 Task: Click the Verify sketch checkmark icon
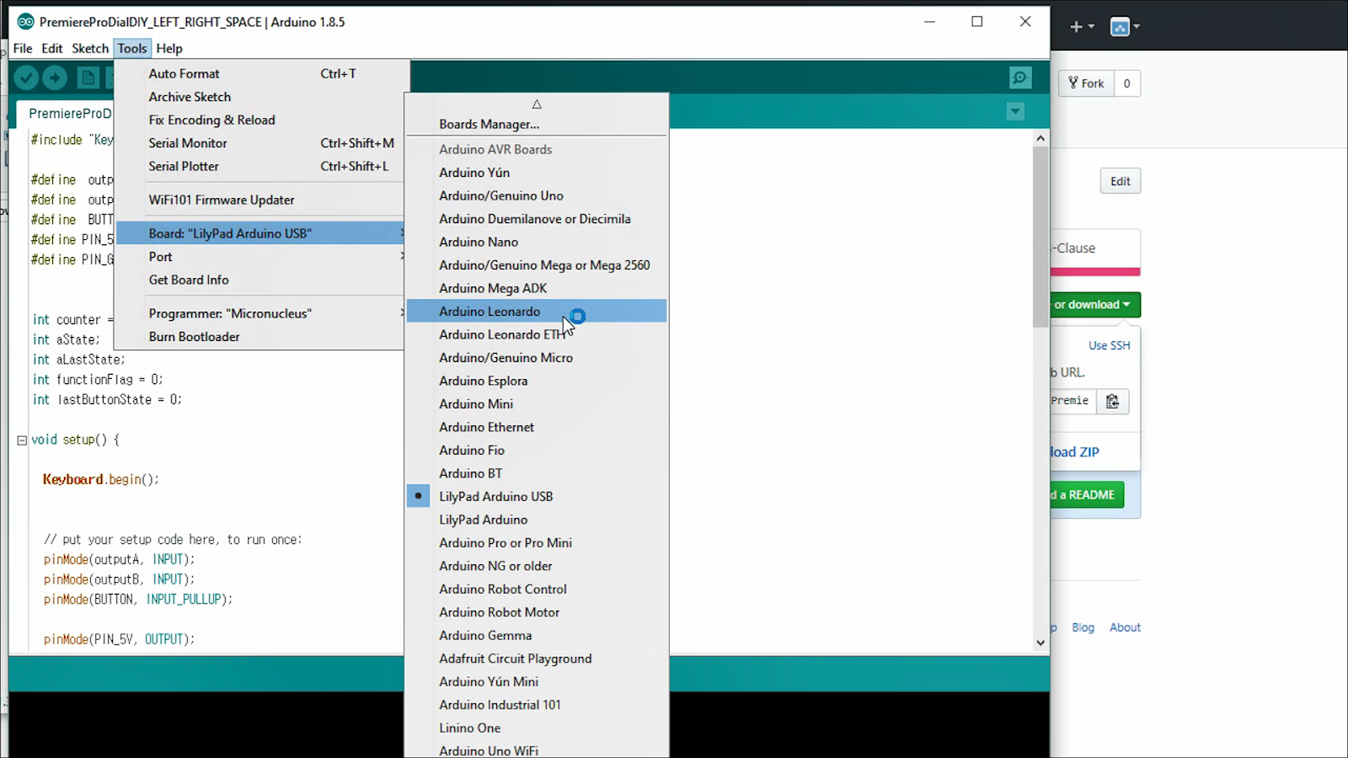26,78
